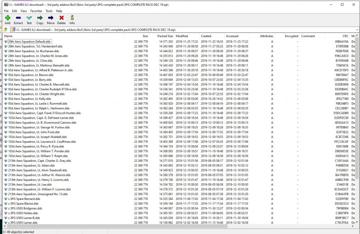The width and height of the screenshot is (360, 234).
Task: Click the Copy toolbar icon
Action: pos(40,19)
